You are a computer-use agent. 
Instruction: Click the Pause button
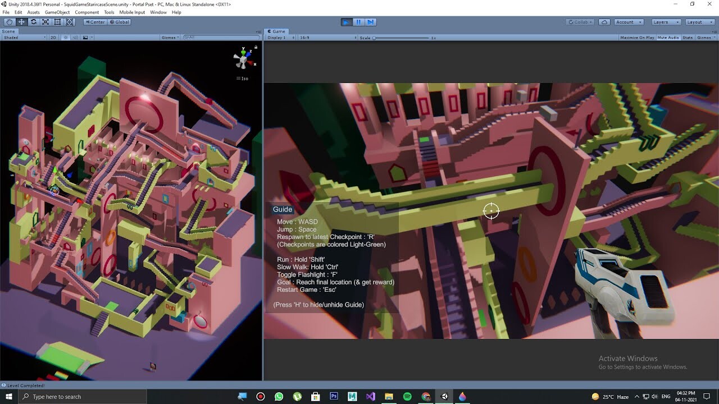[358, 22]
